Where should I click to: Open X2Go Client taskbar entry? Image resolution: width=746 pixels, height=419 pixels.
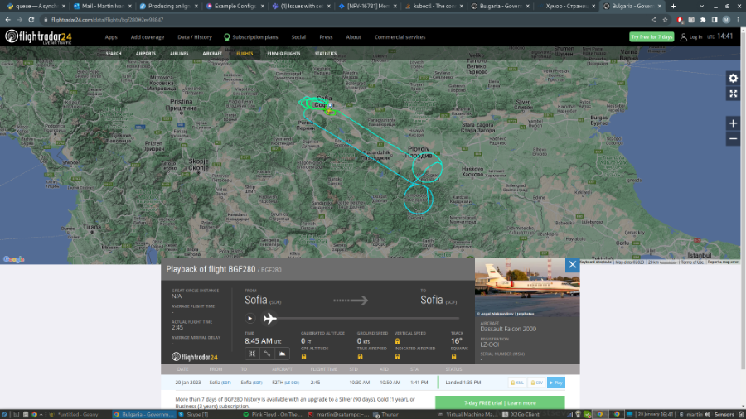tap(521, 414)
